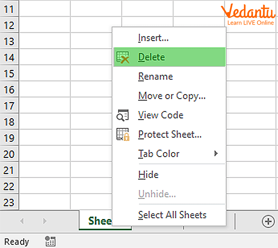Choose Select All Sheets option
This screenshot has height=248, width=278.
(172, 215)
